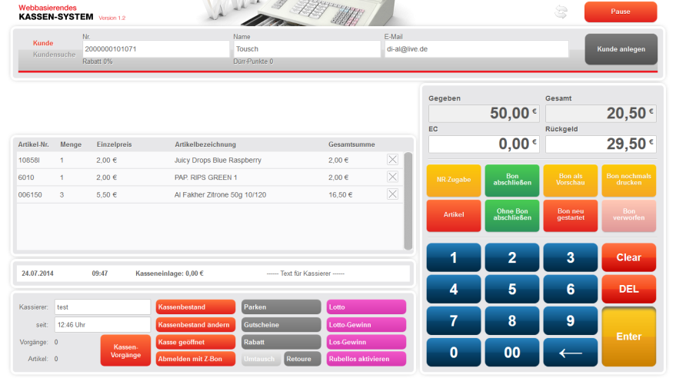Remove the Al Fakher Zitrone line item
676x378 pixels.
[x=392, y=194]
